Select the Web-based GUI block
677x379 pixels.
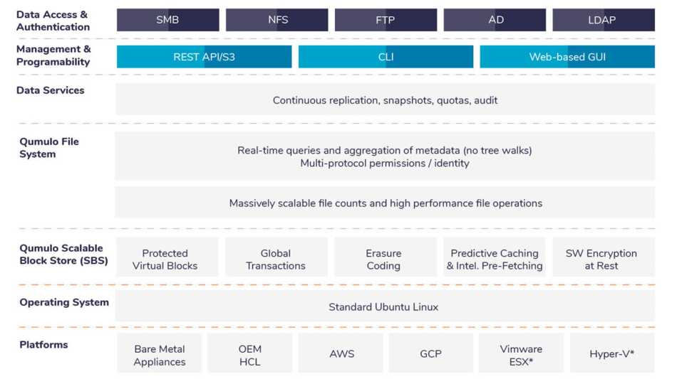pos(567,57)
